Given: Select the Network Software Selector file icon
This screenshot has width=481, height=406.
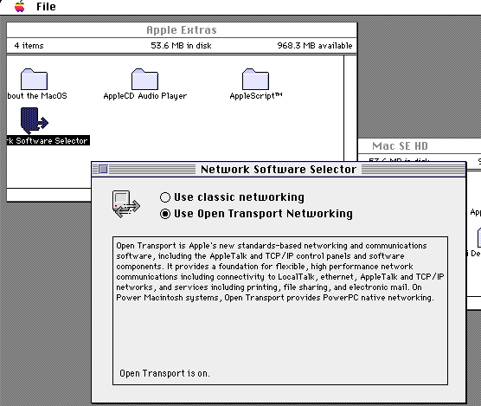Looking at the screenshot, I should point(34,121).
